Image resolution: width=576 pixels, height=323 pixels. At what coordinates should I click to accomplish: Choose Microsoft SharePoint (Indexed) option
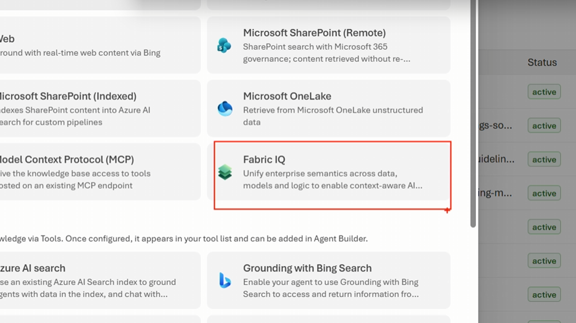click(98, 109)
